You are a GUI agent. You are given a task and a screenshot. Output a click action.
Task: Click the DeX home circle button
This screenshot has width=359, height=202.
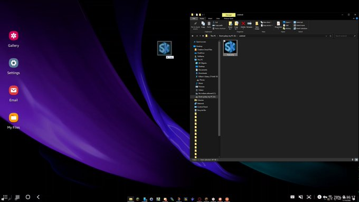click(x=28, y=197)
